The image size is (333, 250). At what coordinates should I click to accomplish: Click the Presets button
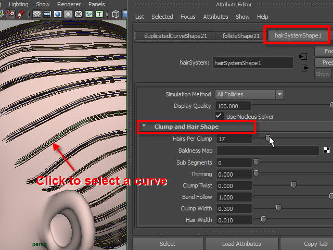pyautogui.click(x=324, y=63)
